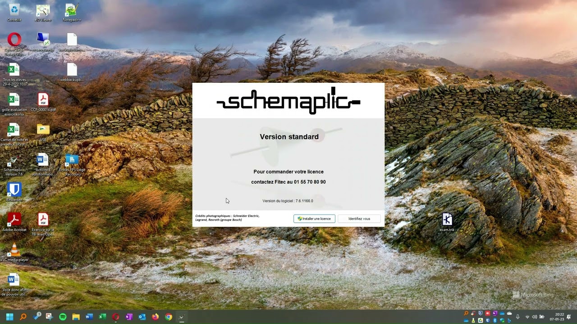Select the eID Viewer desktop icon

coord(43,13)
